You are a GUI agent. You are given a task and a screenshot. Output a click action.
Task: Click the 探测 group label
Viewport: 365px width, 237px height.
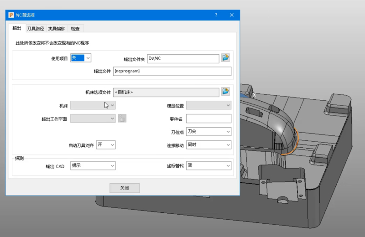point(19,159)
